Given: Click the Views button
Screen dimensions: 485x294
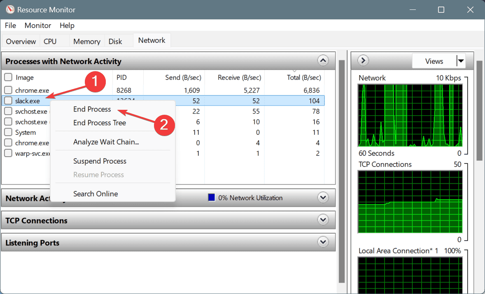Looking at the screenshot, I should (434, 61).
